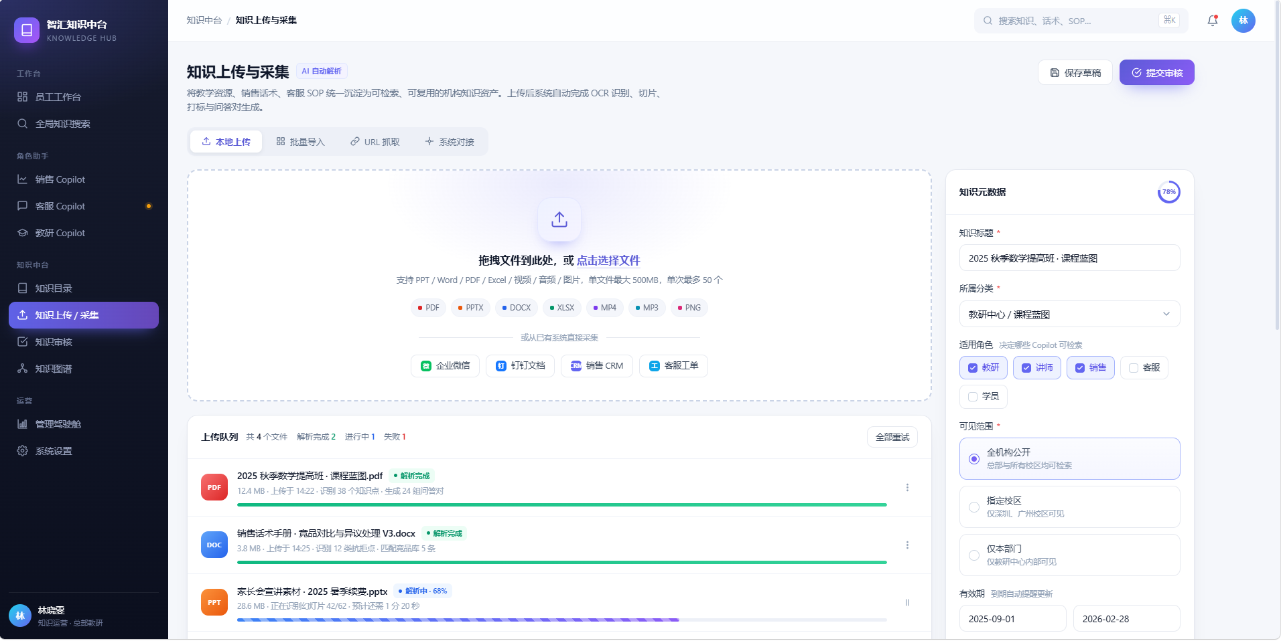This screenshot has width=1281, height=641.
Task: Import from 钉钉文档
Action: click(x=520, y=366)
